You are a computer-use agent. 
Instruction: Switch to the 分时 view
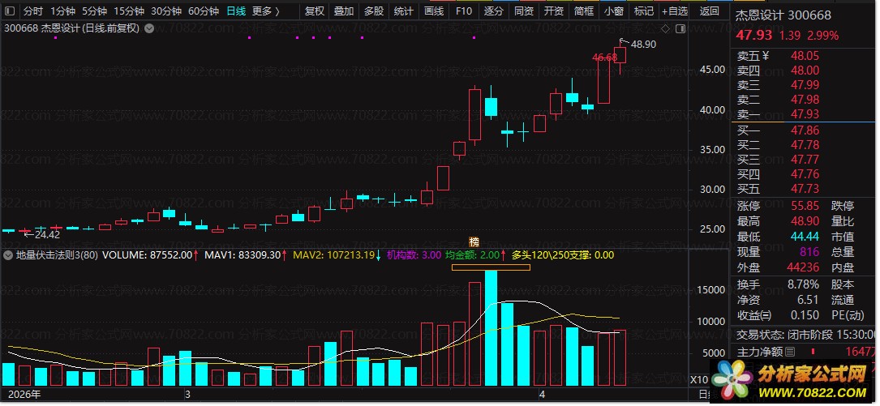33,11
